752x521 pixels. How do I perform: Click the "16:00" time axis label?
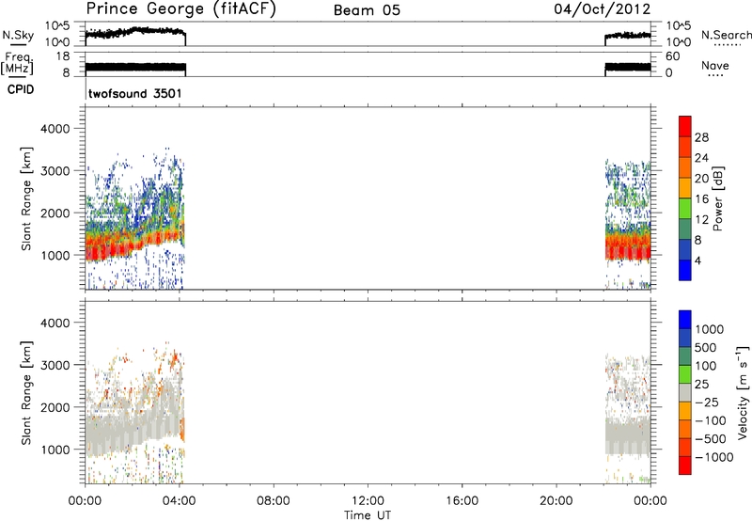point(462,501)
